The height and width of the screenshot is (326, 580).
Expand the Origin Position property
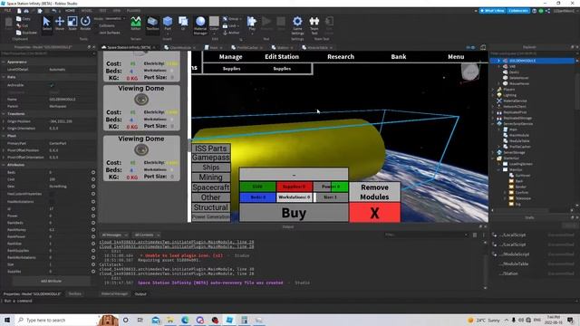point(4,121)
